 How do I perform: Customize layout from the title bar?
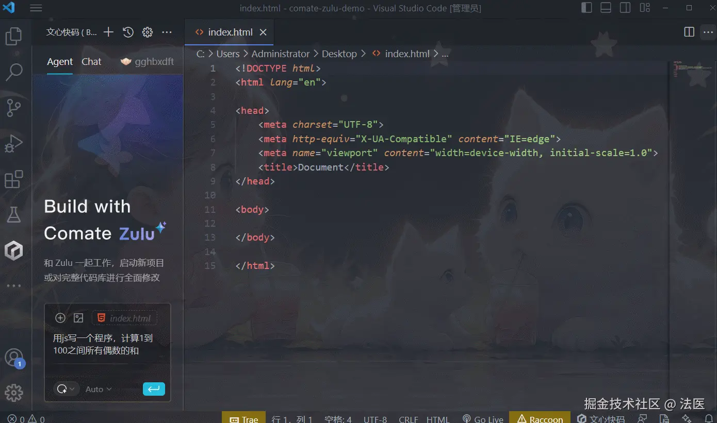[645, 8]
